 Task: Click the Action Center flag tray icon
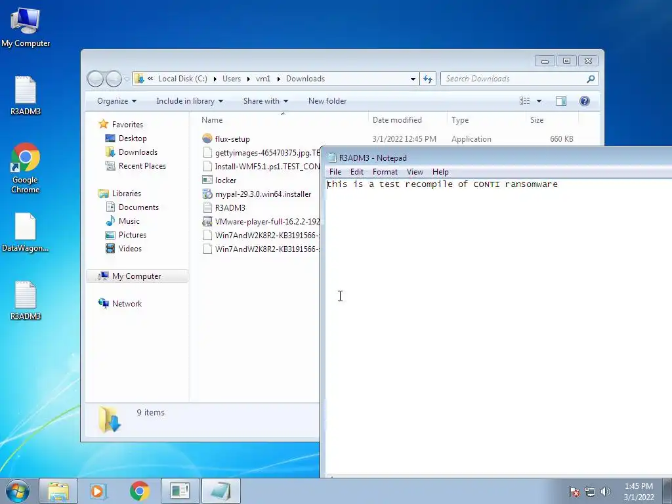point(574,492)
